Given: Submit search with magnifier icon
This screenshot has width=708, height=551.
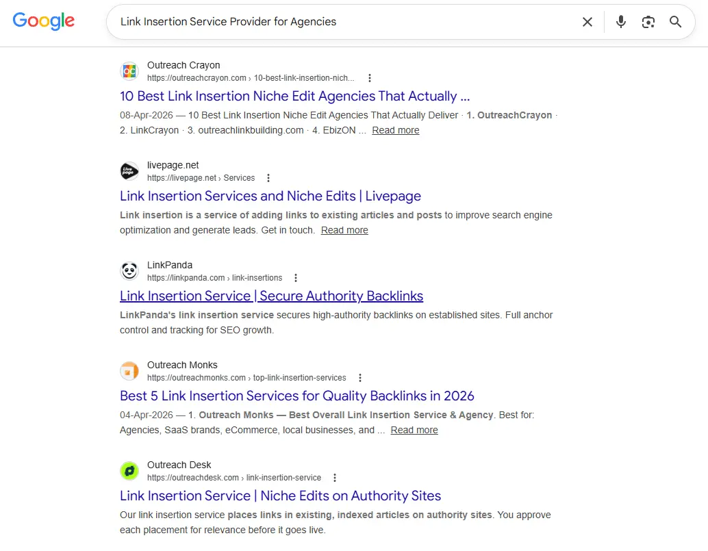Looking at the screenshot, I should (x=676, y=22).
